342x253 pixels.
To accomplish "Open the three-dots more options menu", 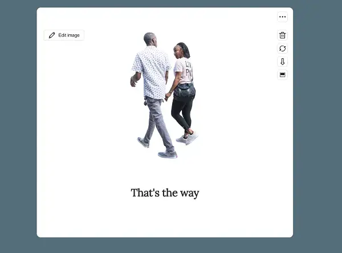I will [x=282, y=17].
